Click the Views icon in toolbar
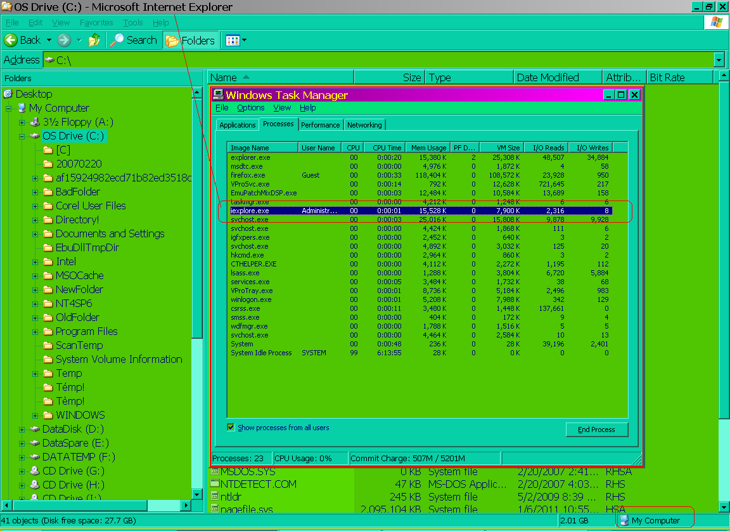Screen dimensions: 730x531 click(x=233, y=41)
